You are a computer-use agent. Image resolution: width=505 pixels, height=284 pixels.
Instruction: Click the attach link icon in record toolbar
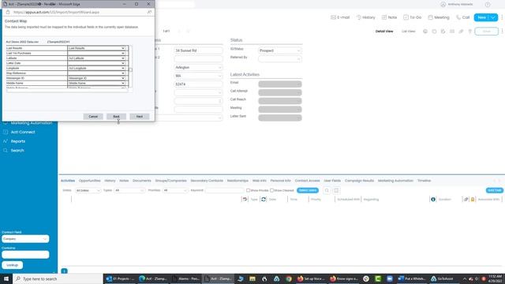[x=461, y=32]
